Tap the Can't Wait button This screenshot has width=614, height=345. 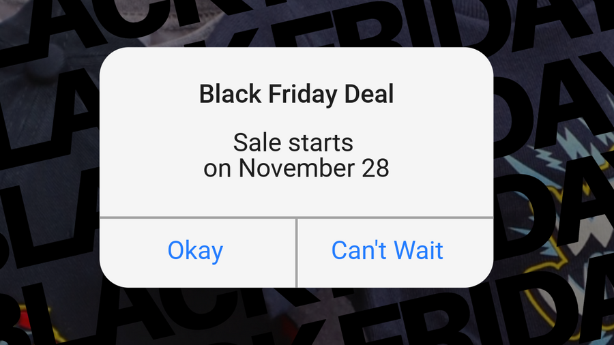coord(387,250)
